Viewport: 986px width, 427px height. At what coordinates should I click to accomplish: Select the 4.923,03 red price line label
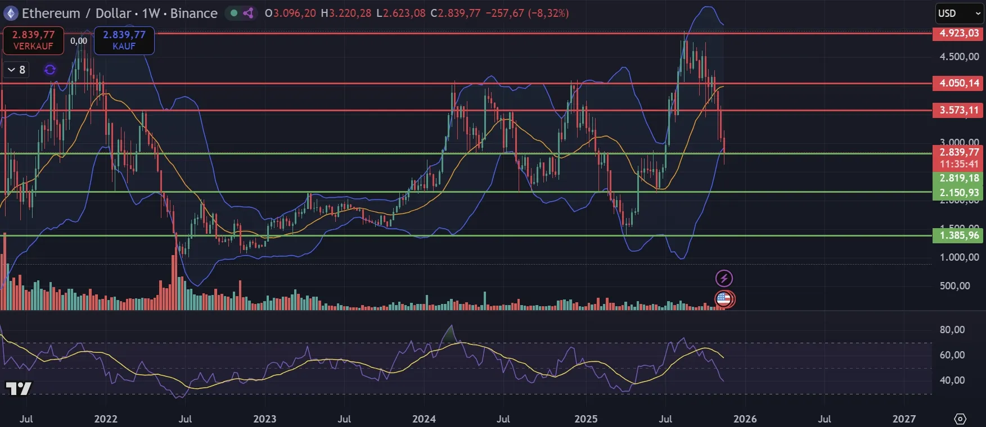coord(958,33)
